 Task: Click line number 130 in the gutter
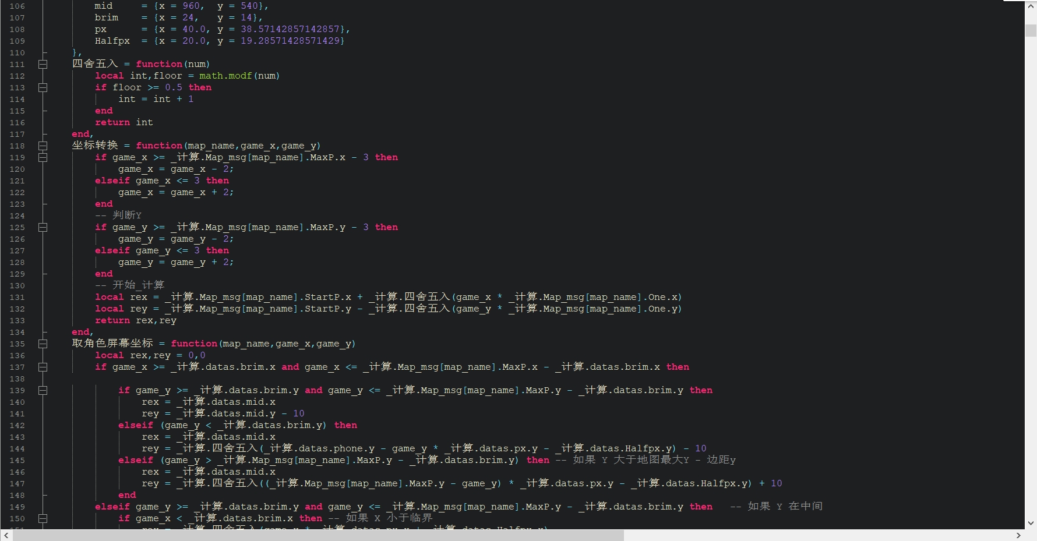(17, 285)
